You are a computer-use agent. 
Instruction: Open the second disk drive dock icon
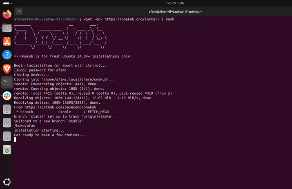click(7, 123)
